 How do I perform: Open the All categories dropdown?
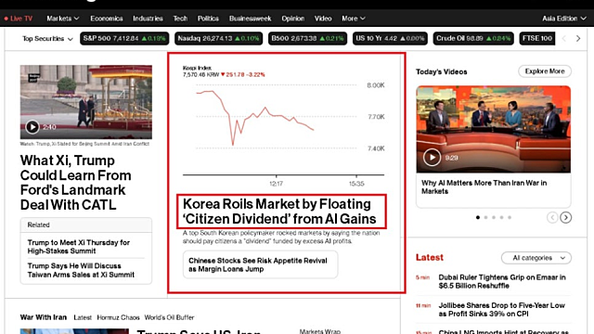536,258
